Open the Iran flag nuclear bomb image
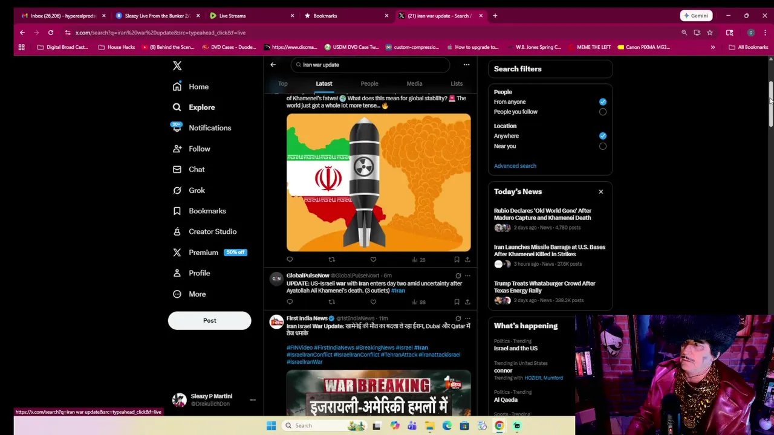Viewport: 774px width, 435px height. coord(379,182)
